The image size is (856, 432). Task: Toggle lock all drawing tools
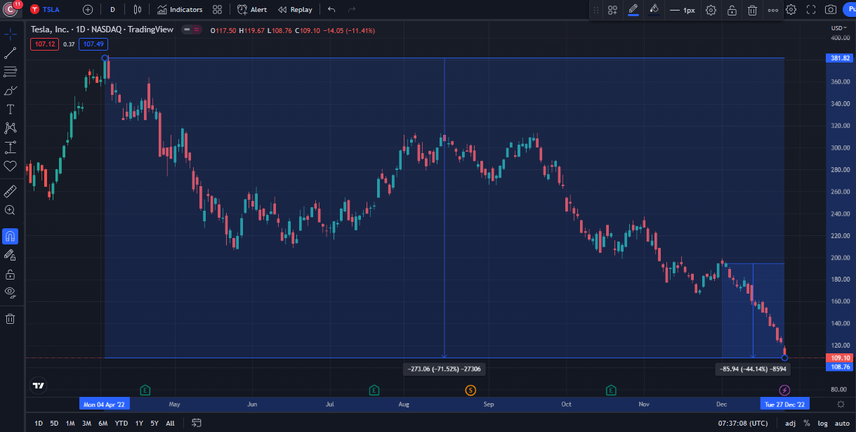point(11,274)
